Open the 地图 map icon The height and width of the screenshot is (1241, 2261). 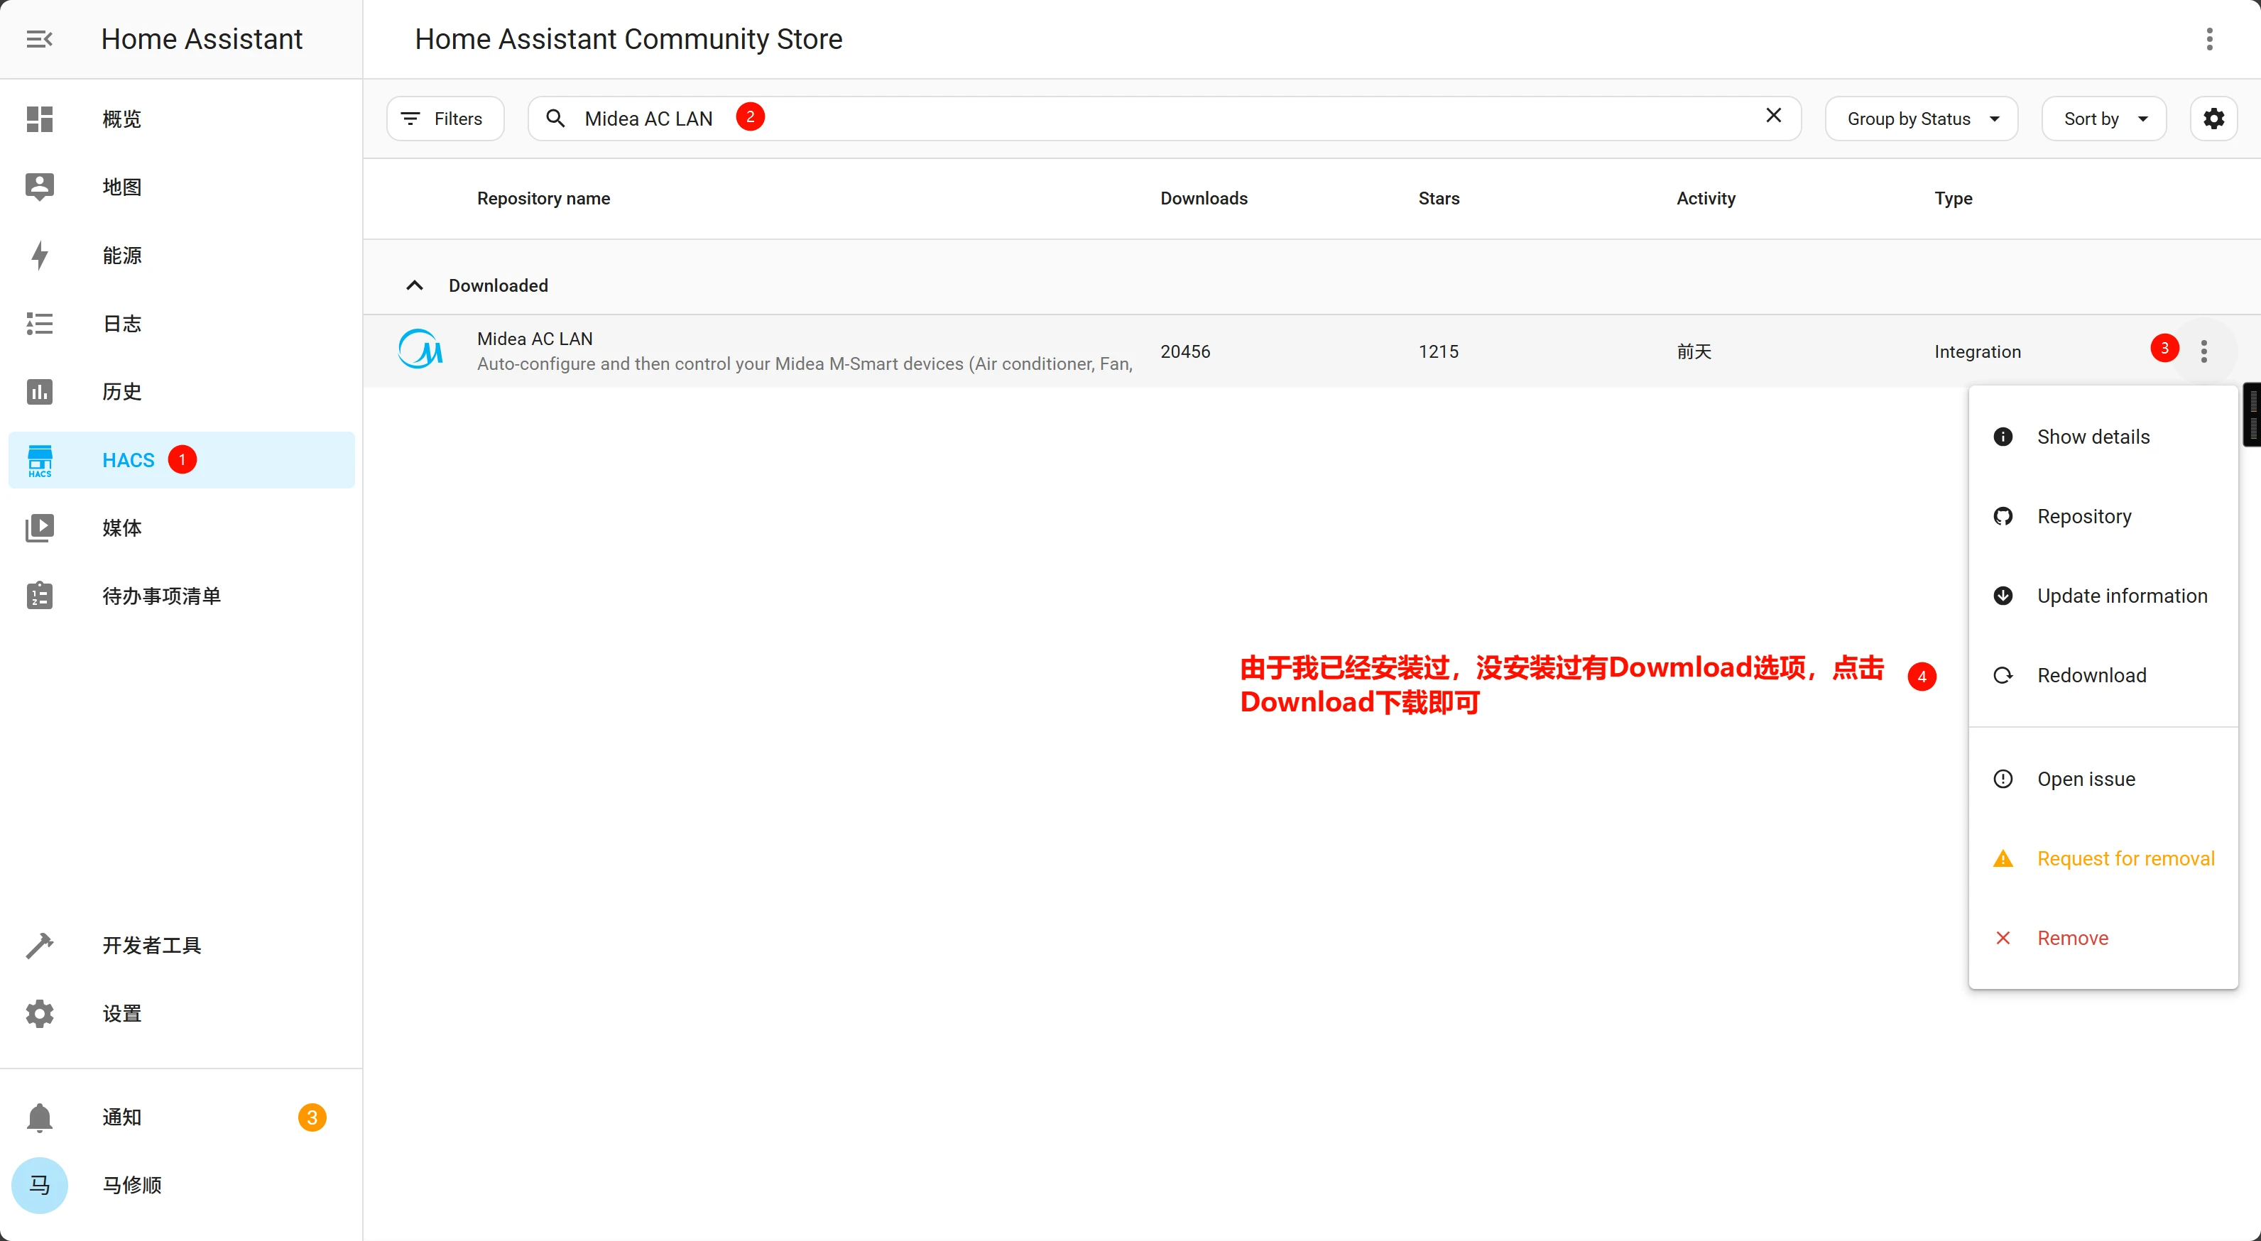[x=40, y=187]
